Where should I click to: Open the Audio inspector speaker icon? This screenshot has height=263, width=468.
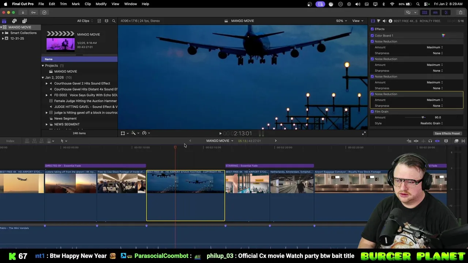click(384, 21)
